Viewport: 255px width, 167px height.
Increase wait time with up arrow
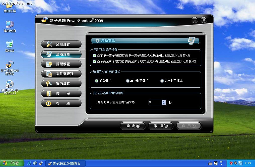tap(164, 101)
